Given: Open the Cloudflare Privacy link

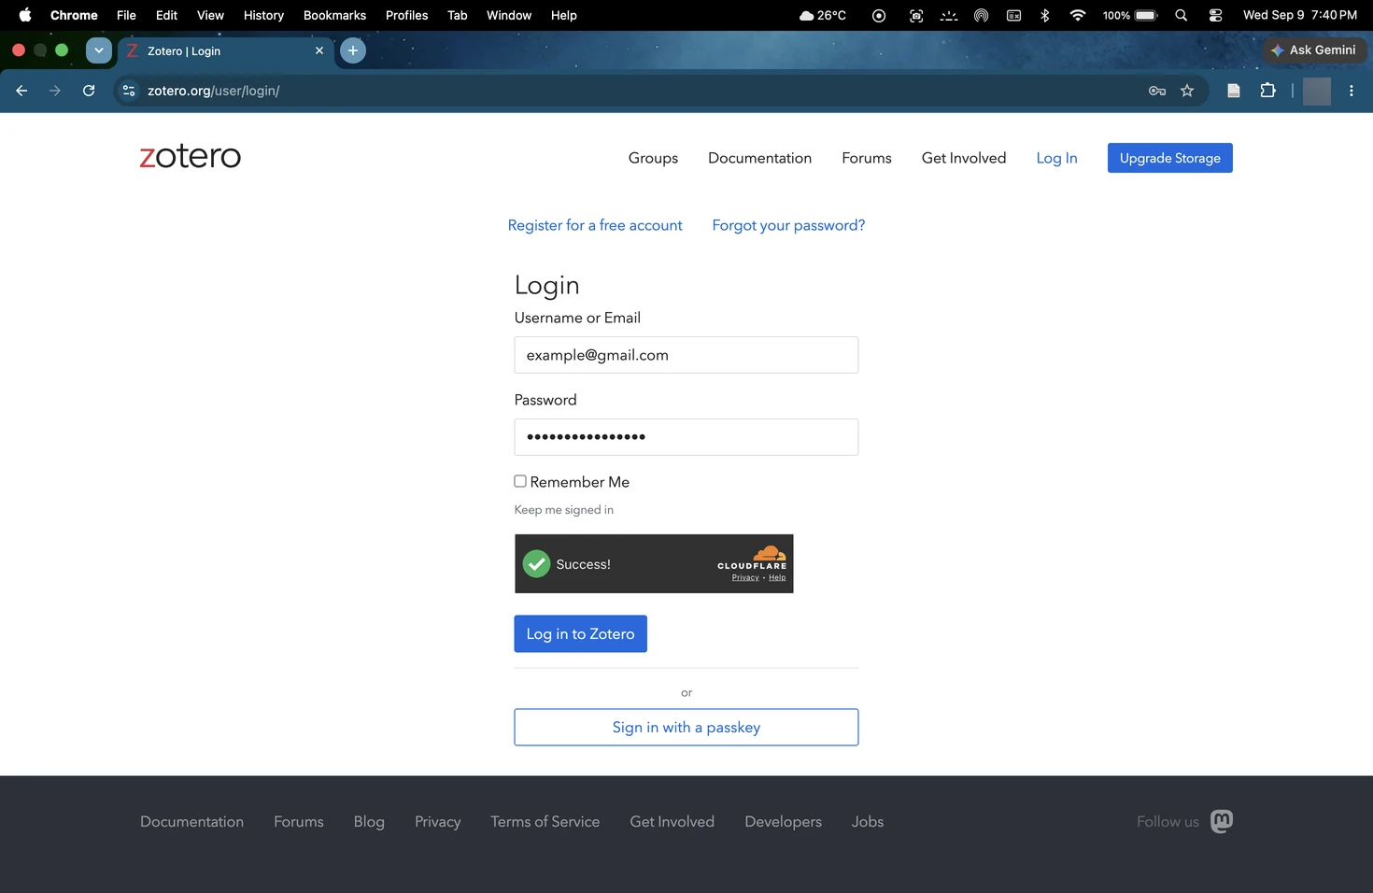Looking at the screenshot, I should (x=745, y=577).
